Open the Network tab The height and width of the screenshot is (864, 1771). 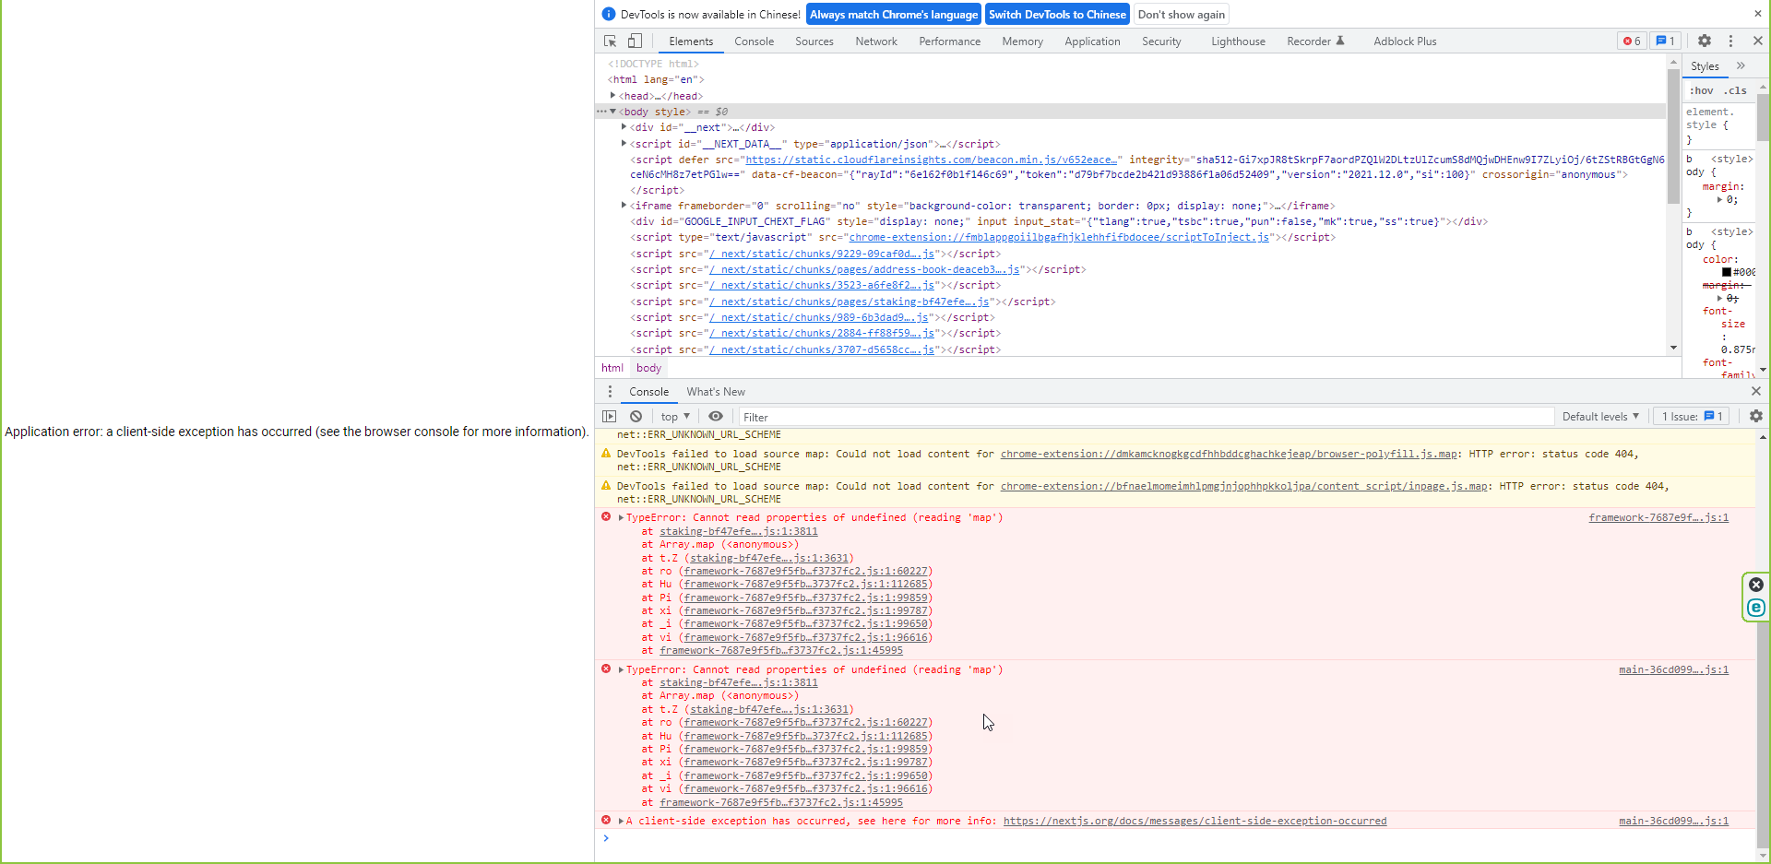pyautogui.click(x=876, y=41)
